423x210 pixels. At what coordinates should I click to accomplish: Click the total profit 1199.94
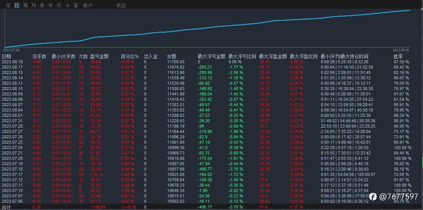pyautogui.click(x=98, y=207)
